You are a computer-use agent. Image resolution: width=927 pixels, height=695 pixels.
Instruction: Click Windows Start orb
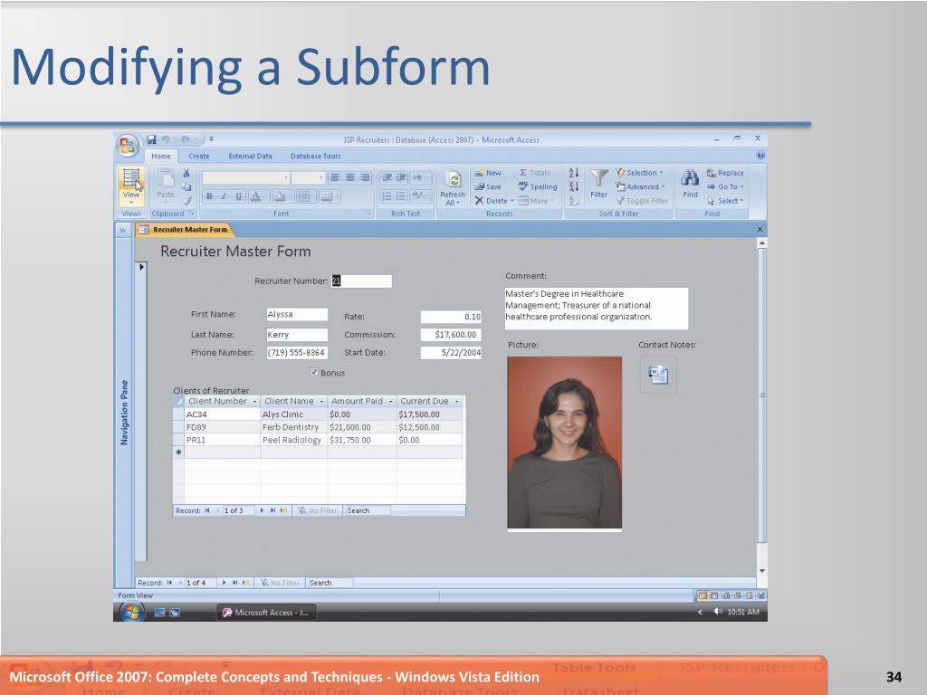[x=131, y=612]
